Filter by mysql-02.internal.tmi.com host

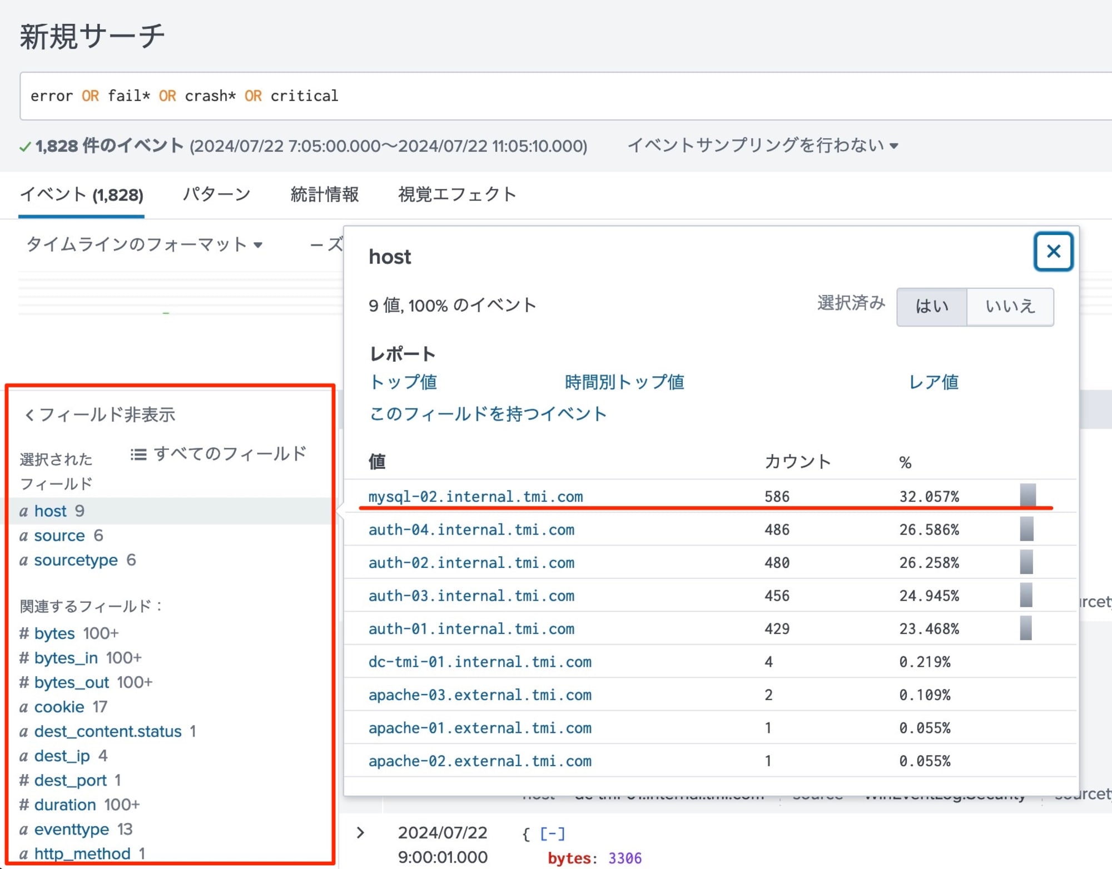(x=475, y=496)
